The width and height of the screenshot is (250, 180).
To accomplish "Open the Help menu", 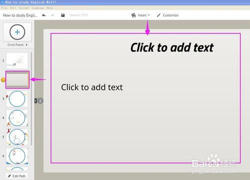I will click(x=49, y=8).
